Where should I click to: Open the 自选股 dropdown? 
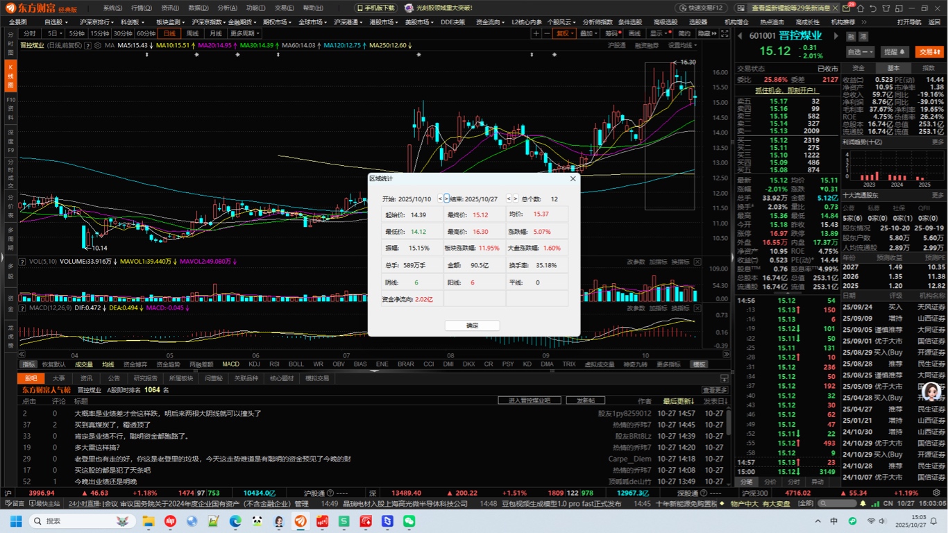(x=56, y=22)
